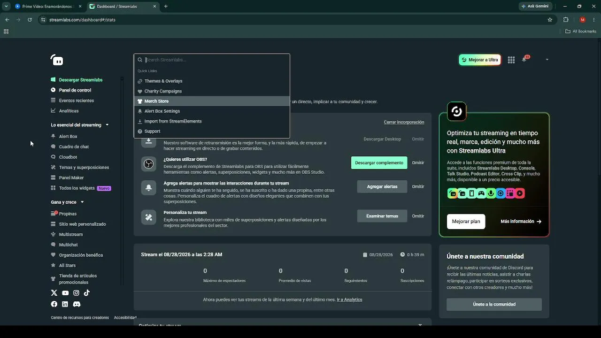
Task: Open Alert Box Settings quick link
Action: (212, 111)
